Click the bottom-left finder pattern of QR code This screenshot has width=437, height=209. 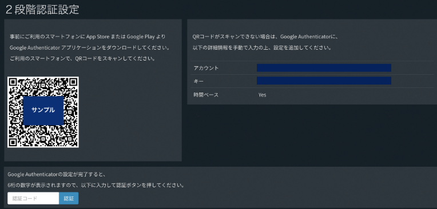click(x=13, y=142)
